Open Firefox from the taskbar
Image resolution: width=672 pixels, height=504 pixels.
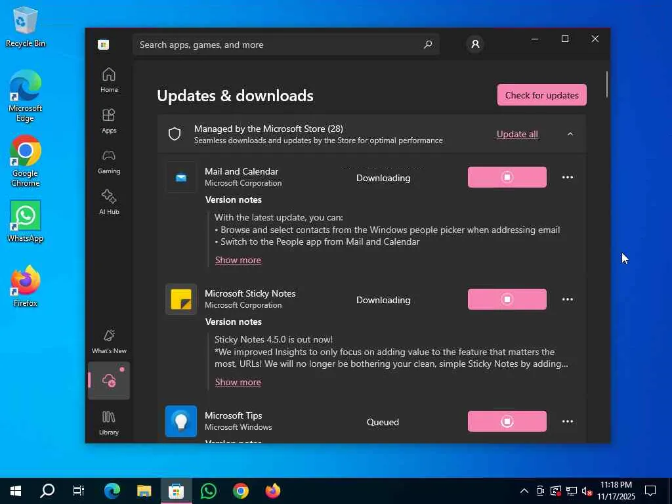click(272, 491)
